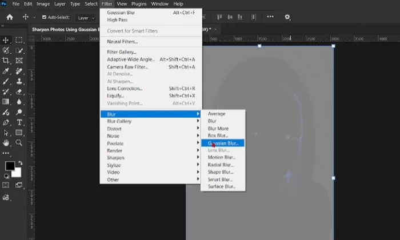
Task: Expand the Sharpen submenu
Action: pyautogui.click(x=150, y=158)
